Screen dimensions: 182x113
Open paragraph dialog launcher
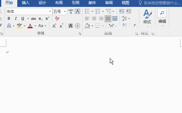[x=136, y=34]
